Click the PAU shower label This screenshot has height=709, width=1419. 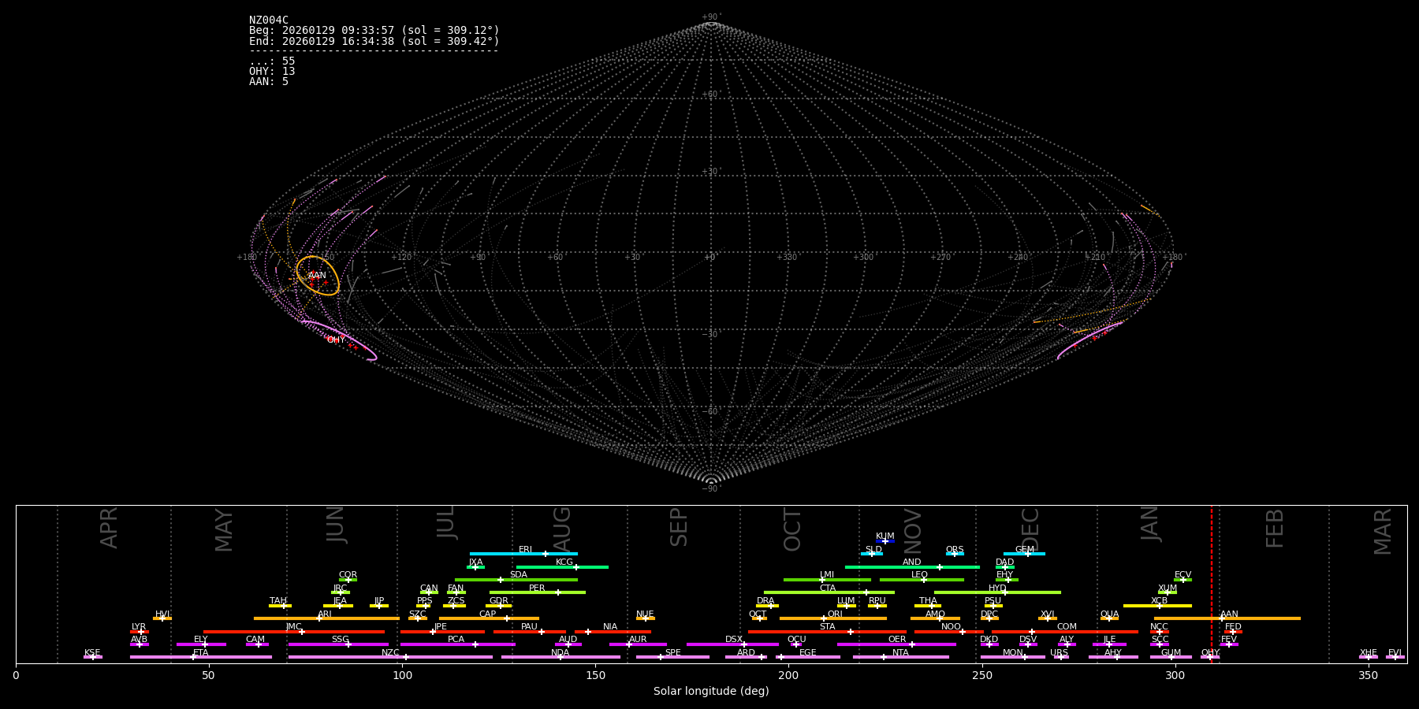[529, 626]
